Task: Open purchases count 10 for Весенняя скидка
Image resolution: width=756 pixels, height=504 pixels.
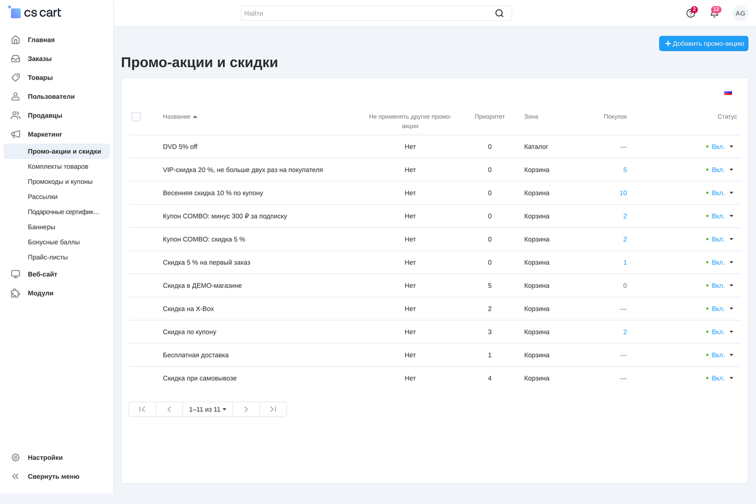Action: coord(623,193)
